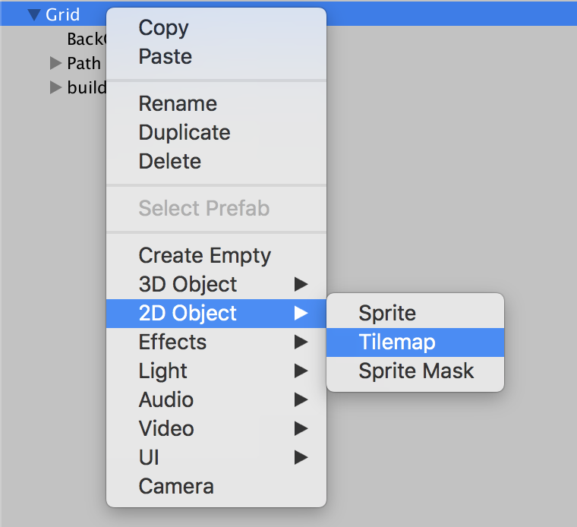Open the Video submenu

coord(216,429)
